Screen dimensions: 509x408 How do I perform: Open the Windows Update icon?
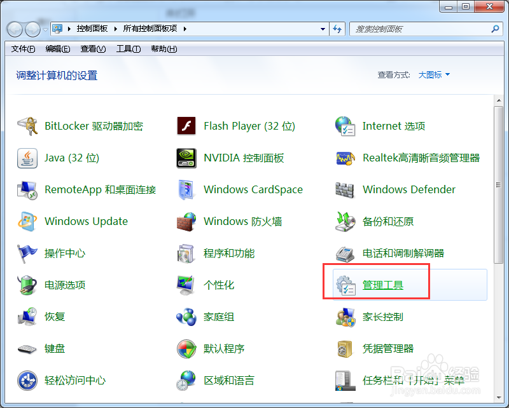27,222
